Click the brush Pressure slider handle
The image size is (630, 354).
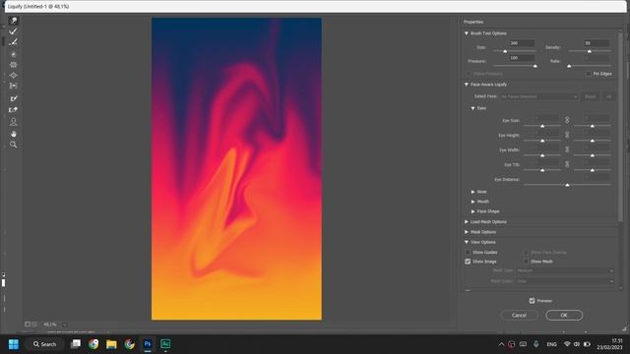pyautogui.click(x=535, y=66)
